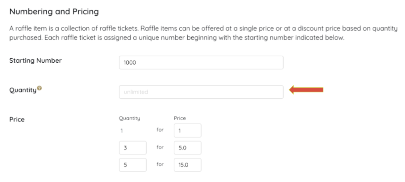Click the Quantity field with unlimited placeholder
The image size is (405, 182).
click(x=201, y=92)
